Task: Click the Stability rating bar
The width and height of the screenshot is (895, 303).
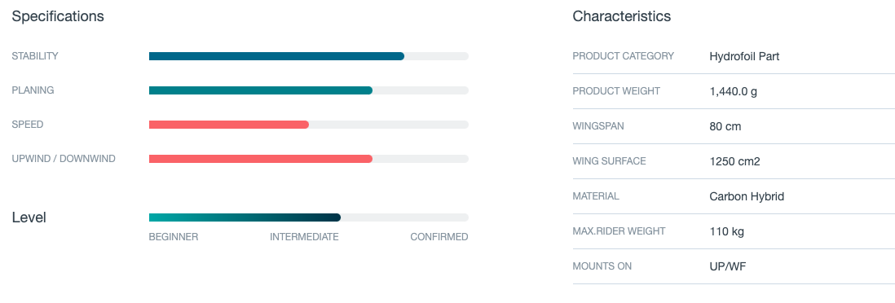Action: tap(309, 56)
